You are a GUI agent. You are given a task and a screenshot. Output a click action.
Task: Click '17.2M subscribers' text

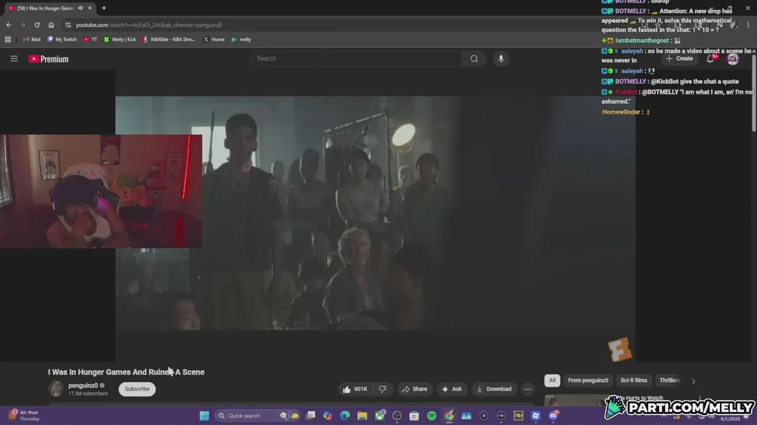(x=88, y=394)
